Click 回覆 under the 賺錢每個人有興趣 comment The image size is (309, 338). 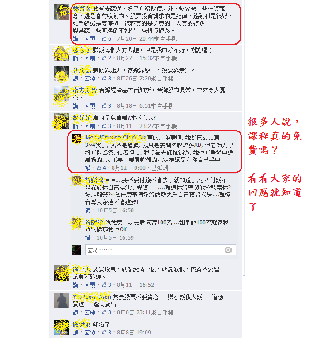pyautogui.click(x=90, y=58)
